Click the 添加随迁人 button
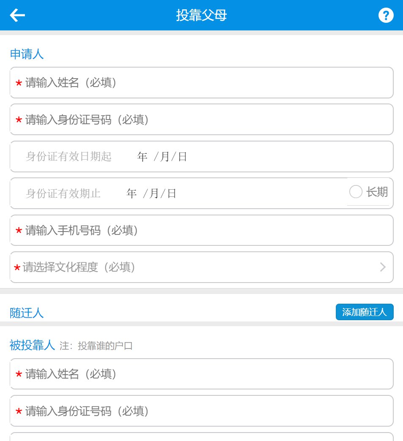The height and width of the screenshot is (441, 403). (x=365, y=312)
